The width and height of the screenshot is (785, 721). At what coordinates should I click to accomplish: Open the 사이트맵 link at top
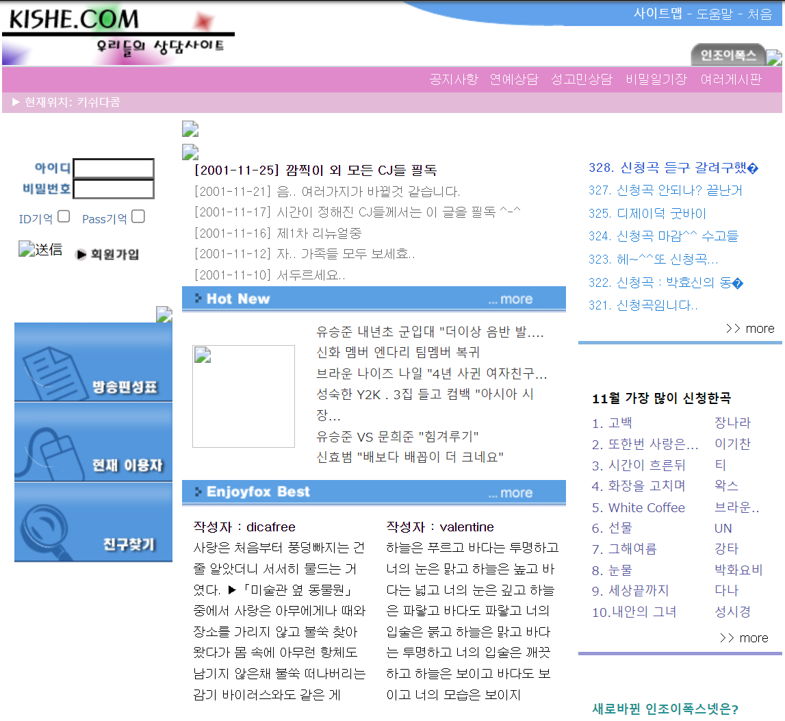pos(657,14)
